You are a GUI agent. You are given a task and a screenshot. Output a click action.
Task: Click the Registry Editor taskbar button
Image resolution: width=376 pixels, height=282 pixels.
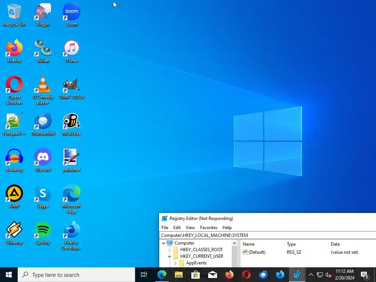click(x=297, y=275)
